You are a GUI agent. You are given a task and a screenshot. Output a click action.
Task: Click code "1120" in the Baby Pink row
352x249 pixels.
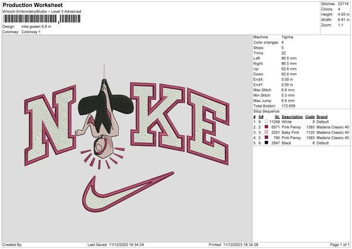311,132
